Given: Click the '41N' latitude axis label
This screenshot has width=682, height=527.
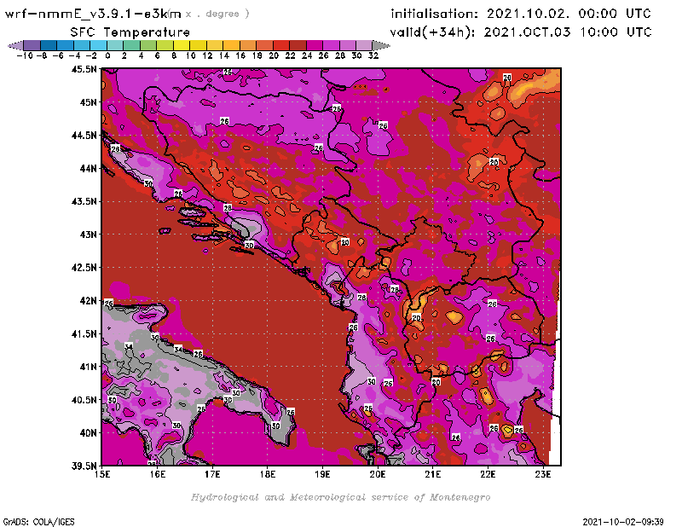Looking at the screenshot, I should point(89,367).
